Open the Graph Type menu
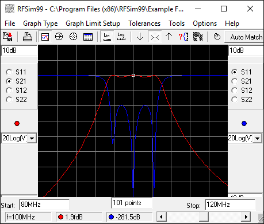This screenshot has height=224, width=264. (40, 23)
